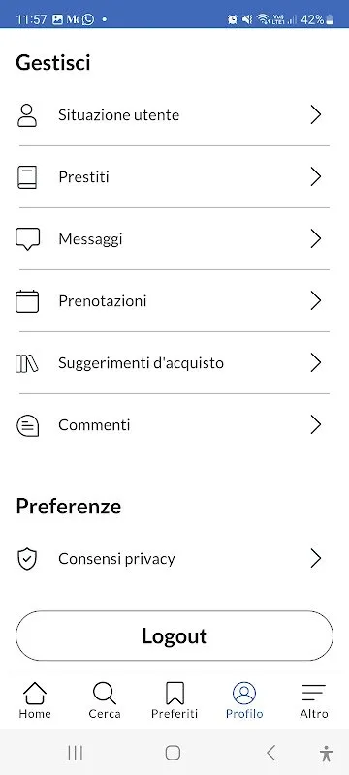Tap the comment bubble icon for Commenti
The height and width of the screenshot is (775, 349).
[x=27, y=425]
